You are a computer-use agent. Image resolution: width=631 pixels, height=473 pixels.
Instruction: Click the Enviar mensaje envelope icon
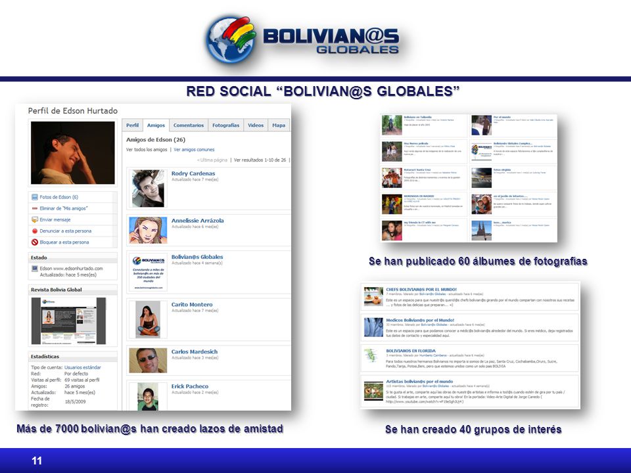pos(35,219)
